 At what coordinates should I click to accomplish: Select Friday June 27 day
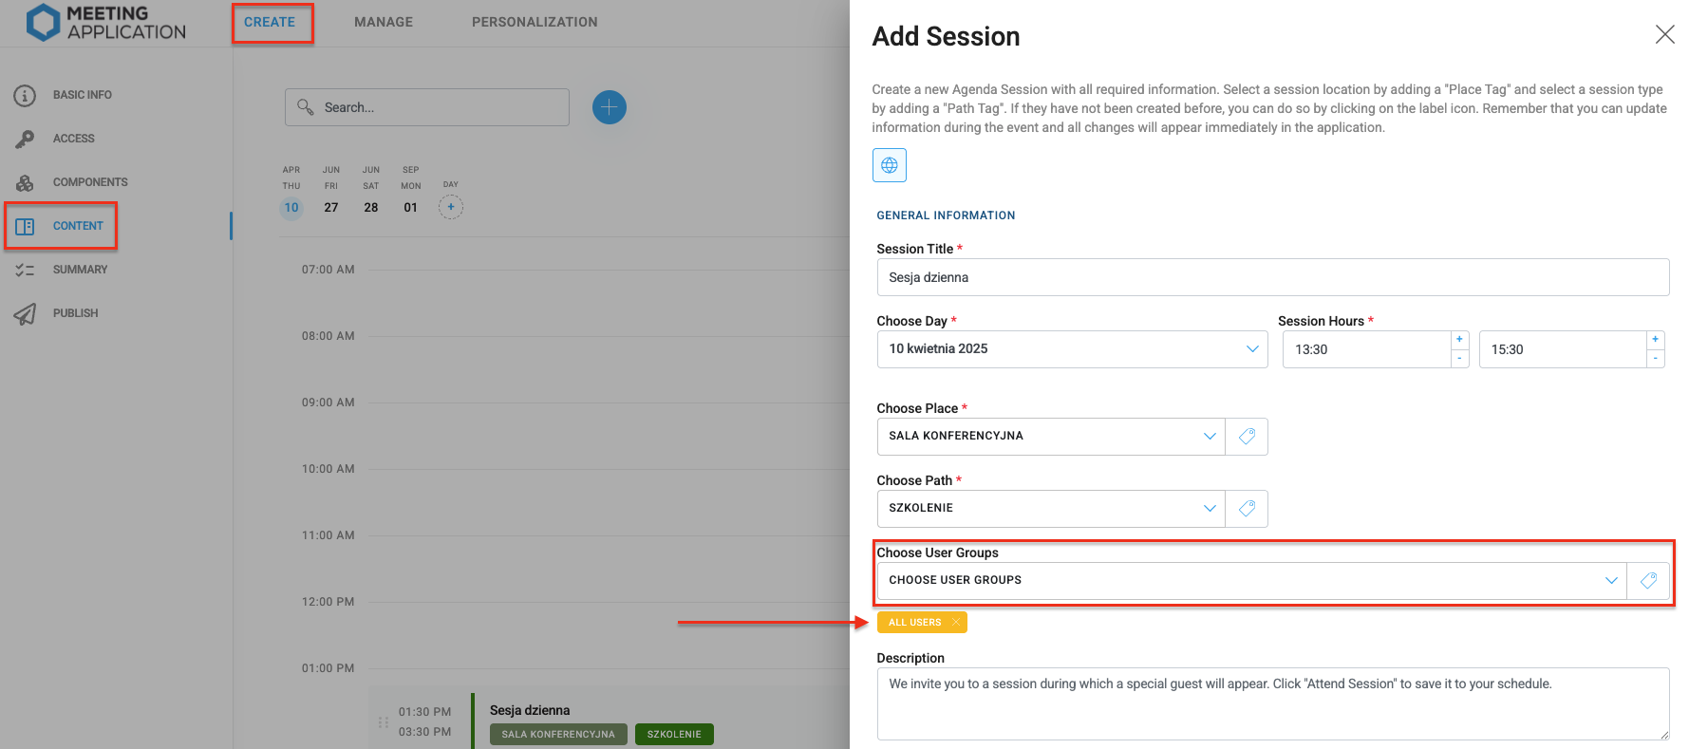click(x=331, y=207)
